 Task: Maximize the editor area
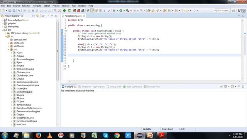coord(243,15)
